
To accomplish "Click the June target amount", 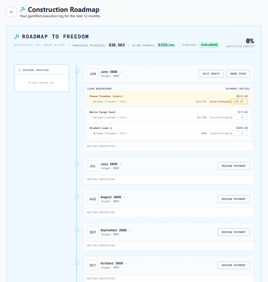I will pyautogui.click(x=110, y=76).
